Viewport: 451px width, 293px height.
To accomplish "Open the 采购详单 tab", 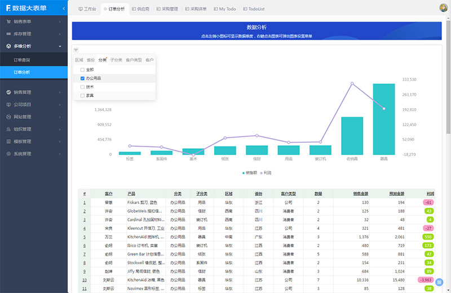I will (x=196, y=9).
